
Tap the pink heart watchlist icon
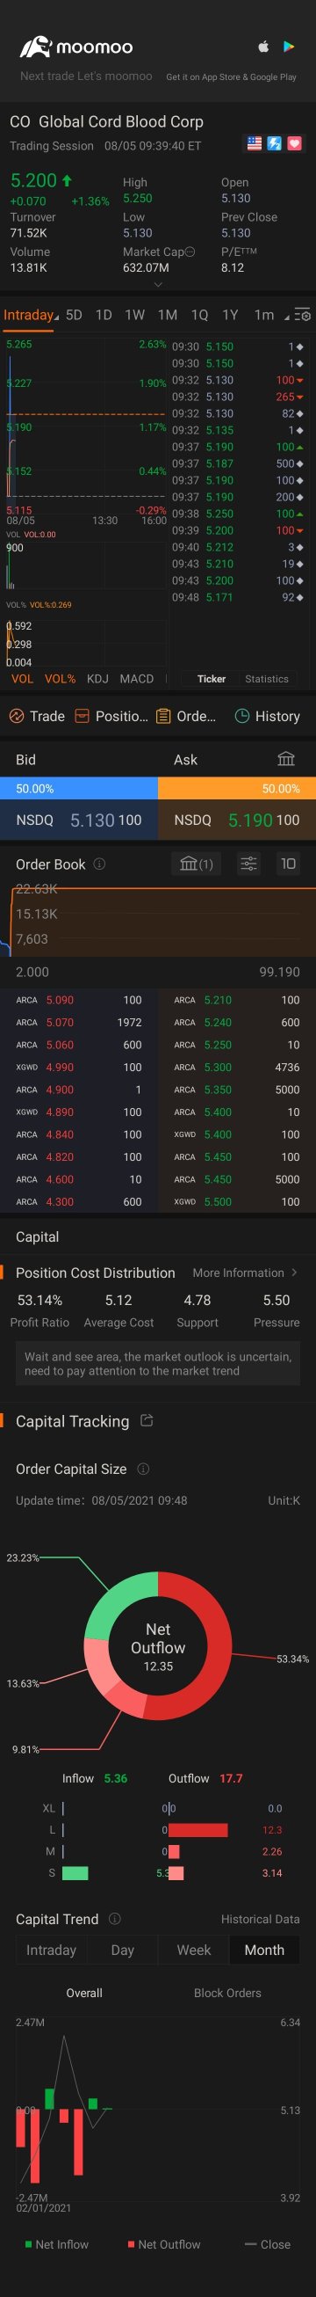[x=295, y=142]
